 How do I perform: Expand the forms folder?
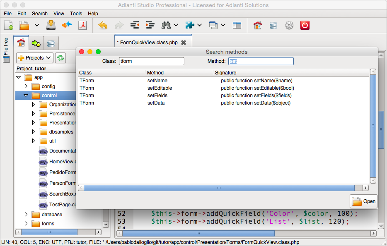26,224
